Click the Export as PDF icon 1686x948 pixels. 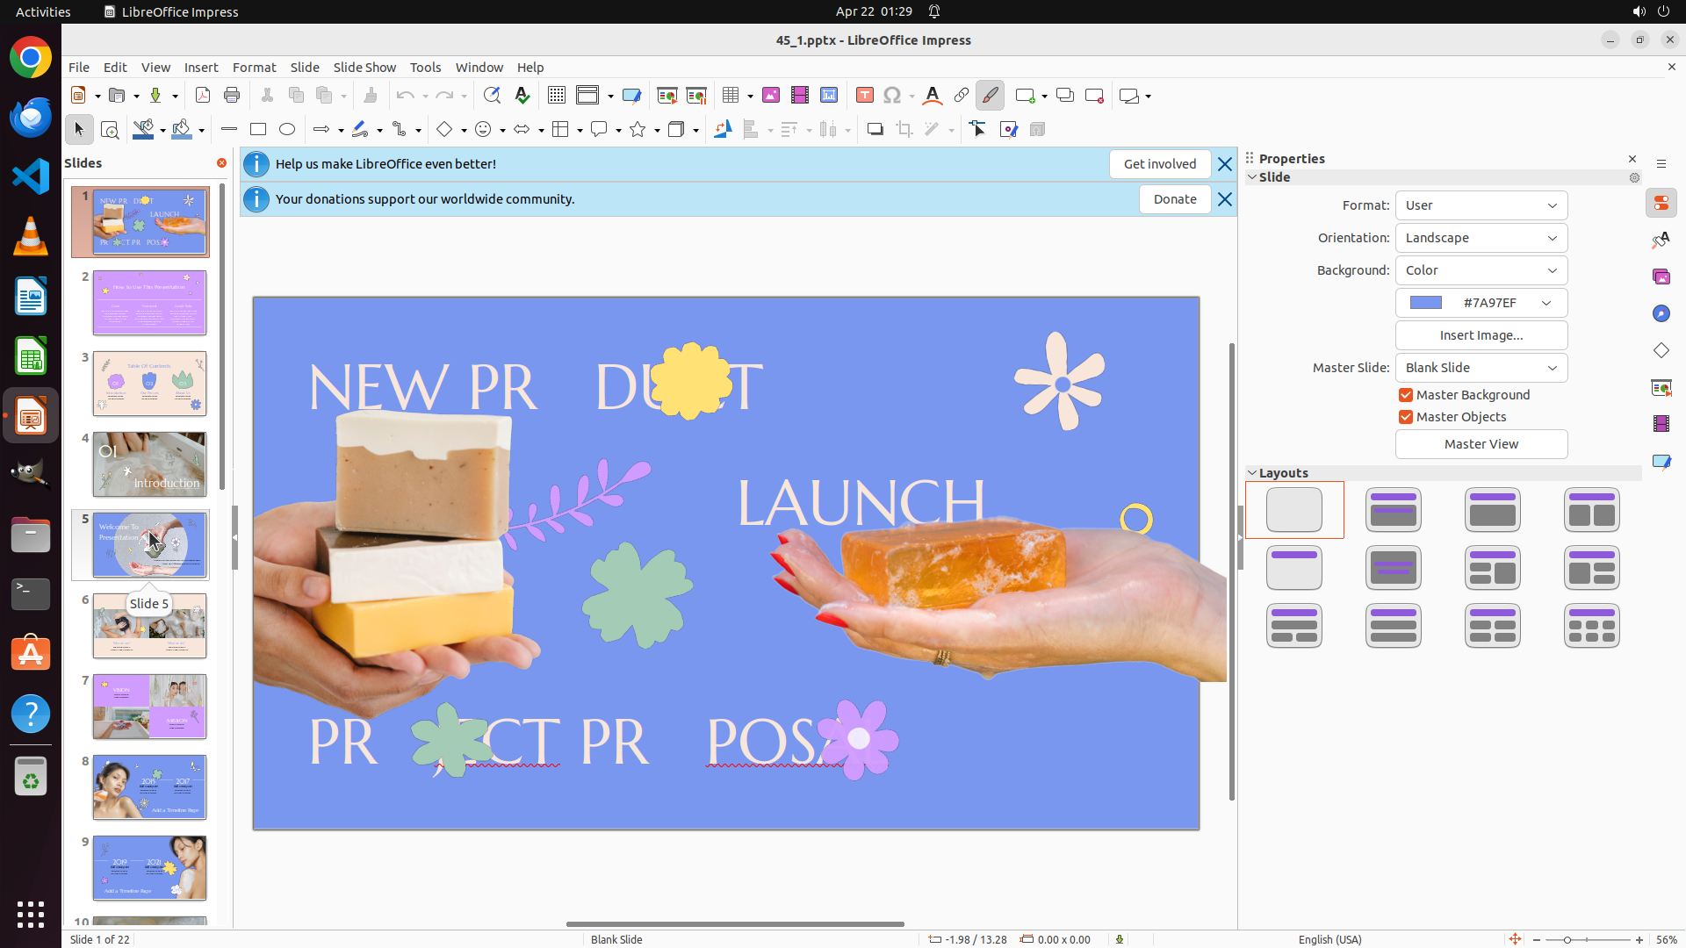(203, 96)
